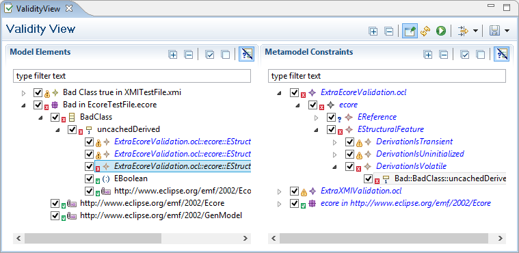Expand all Metamodel Constraints nodes
The image size is (519, 253).
coord(428,54)
